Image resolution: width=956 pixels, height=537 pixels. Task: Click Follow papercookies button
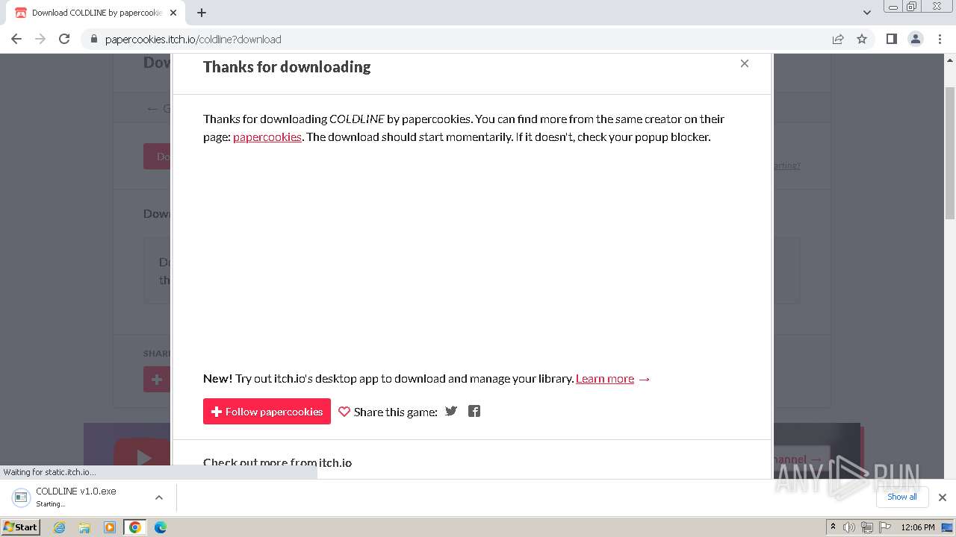267,412
